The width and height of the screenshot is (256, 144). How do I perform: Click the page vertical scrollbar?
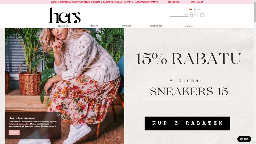pyautogui.click(x=255, y=72)
